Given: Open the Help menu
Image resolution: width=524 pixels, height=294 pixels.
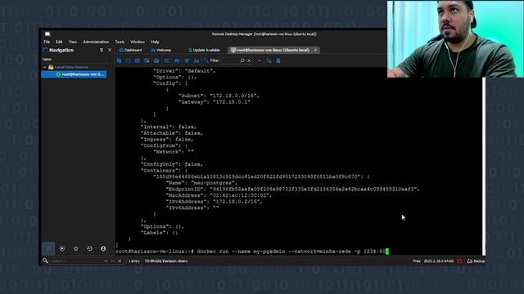Looking at the screenshot, I should click(x=155, y=42).
